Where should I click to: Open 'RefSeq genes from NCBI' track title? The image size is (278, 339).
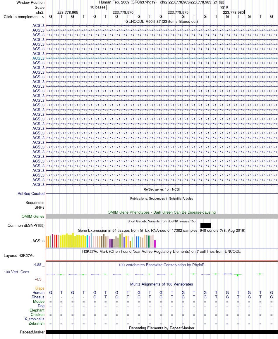click(162, 189)
